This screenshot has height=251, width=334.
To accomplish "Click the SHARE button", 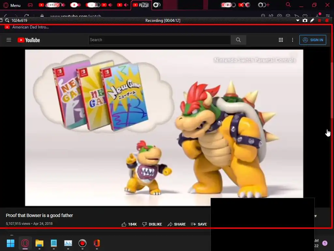I will coord(176,224).
